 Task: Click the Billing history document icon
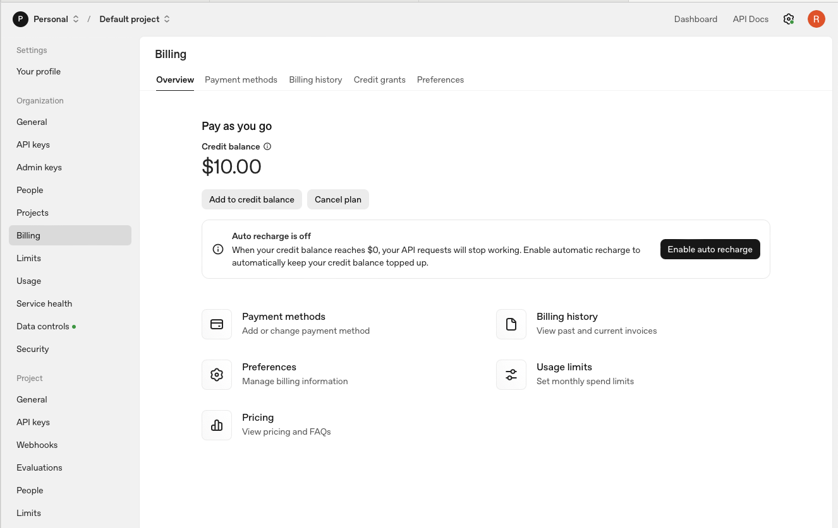[511, 324]
